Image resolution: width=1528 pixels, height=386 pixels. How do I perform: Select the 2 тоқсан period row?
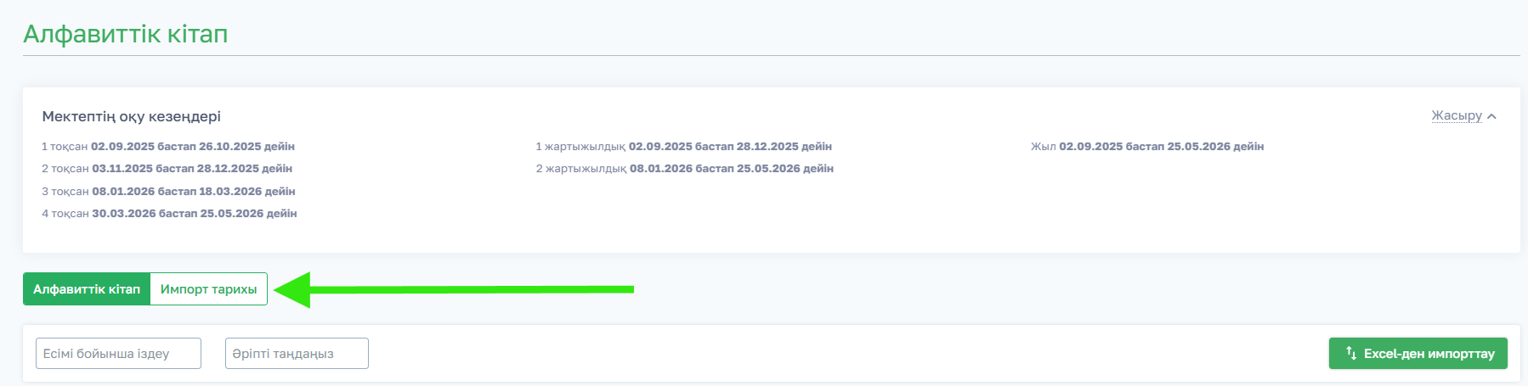[167, 169]
